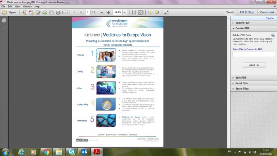Screen dimensions: 277x156
Task: Click the highlight text tool icon
Action: [x=157, y=12]
